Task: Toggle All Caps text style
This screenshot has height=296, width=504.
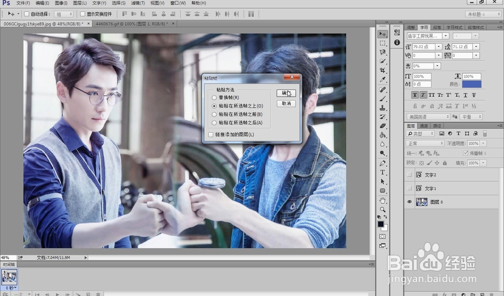Action: 431,95
